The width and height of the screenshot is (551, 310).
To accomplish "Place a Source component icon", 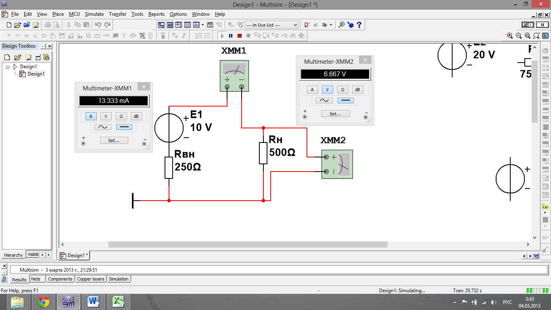I will [x=8, y=36].
